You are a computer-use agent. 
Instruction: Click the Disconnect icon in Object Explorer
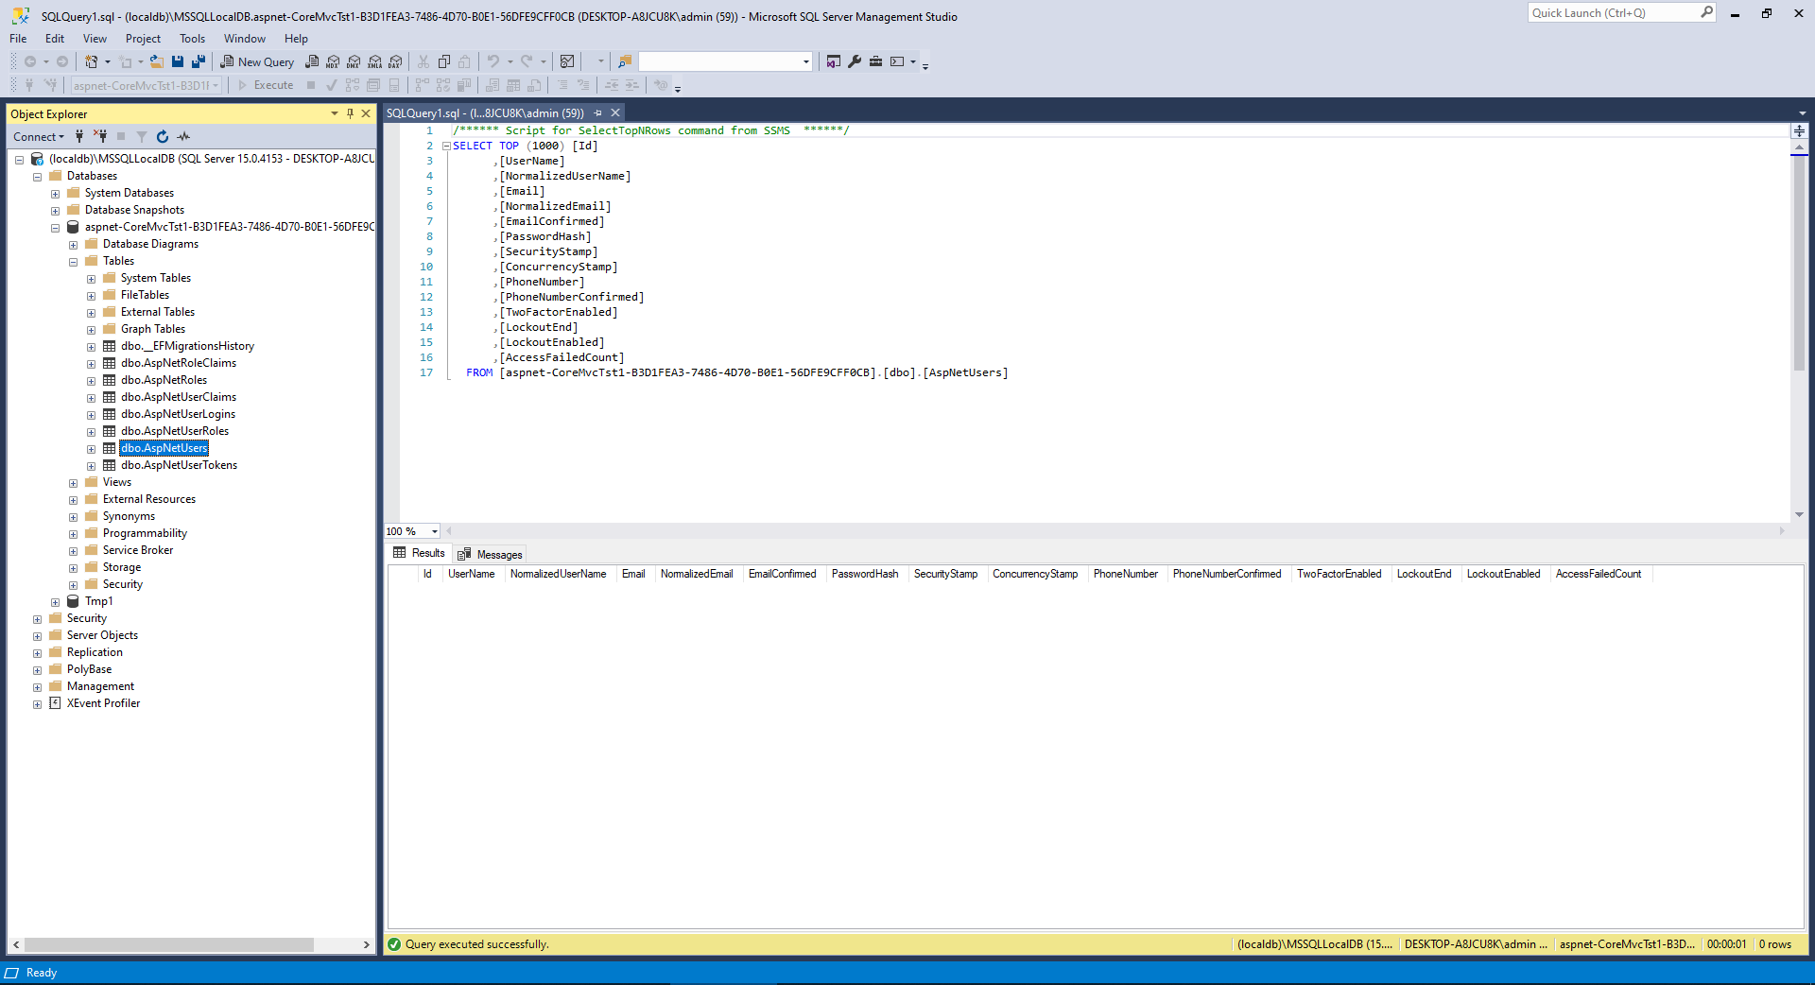point(100,136)
